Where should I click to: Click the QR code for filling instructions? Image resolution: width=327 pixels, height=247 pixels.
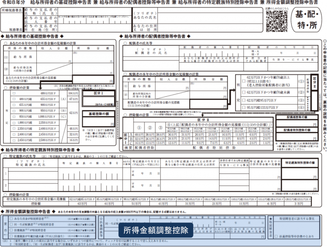click(277, 21)
